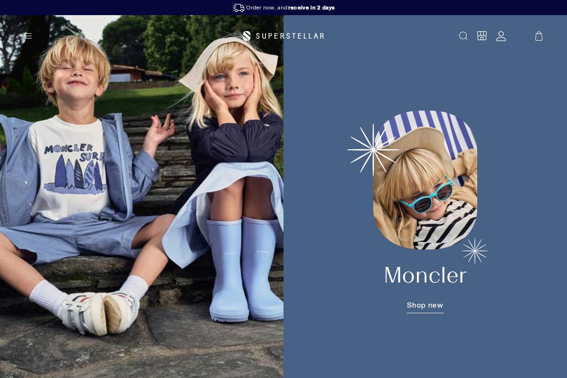Open your account via the person icon
This screenshot has height=378, width=567.
point(501,36)
